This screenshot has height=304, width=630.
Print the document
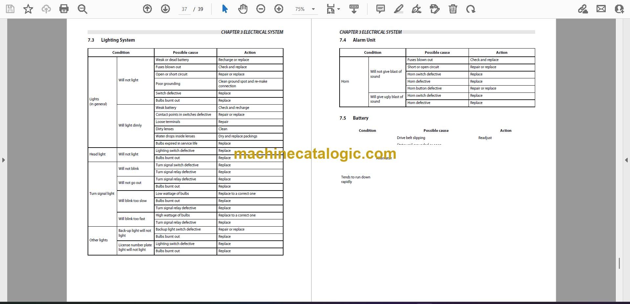[x=64, y=9]
